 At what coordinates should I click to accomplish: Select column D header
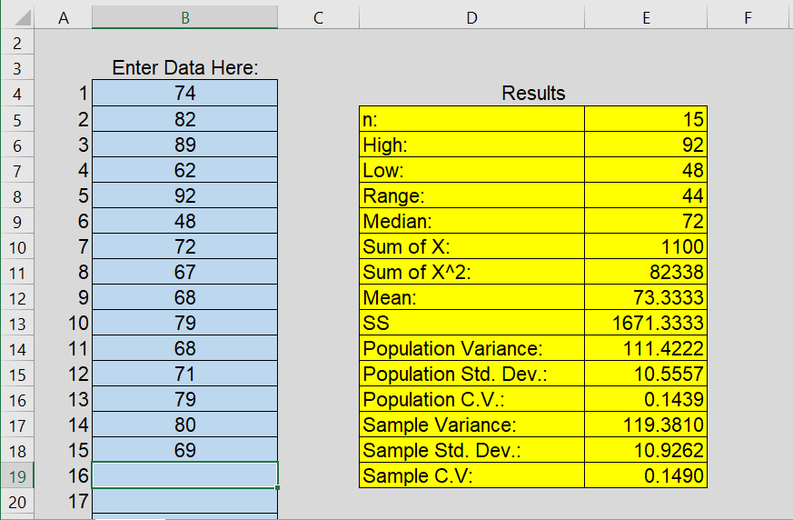(471, 16)
